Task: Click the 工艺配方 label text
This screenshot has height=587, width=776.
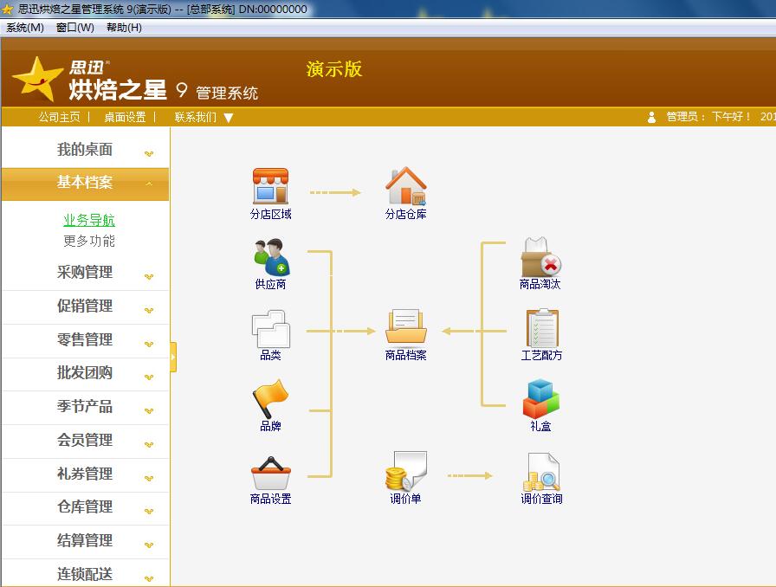Action: click(x=541, y=355)
